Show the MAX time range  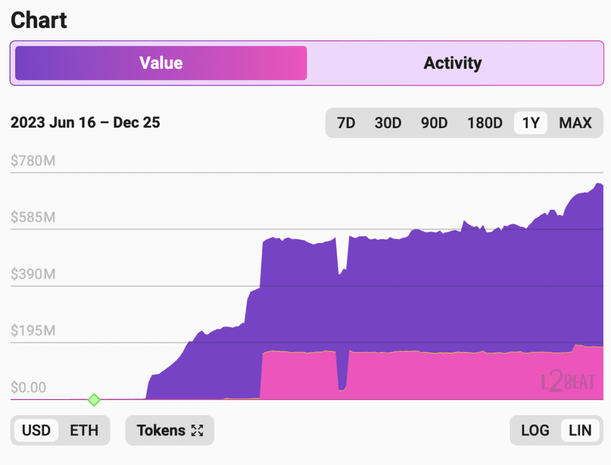[x=575, y=123]
